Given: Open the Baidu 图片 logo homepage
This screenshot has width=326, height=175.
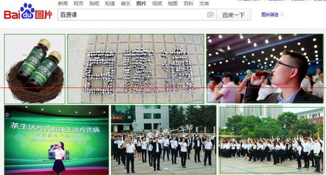Looking at the screenshot, I should point(28,12).
